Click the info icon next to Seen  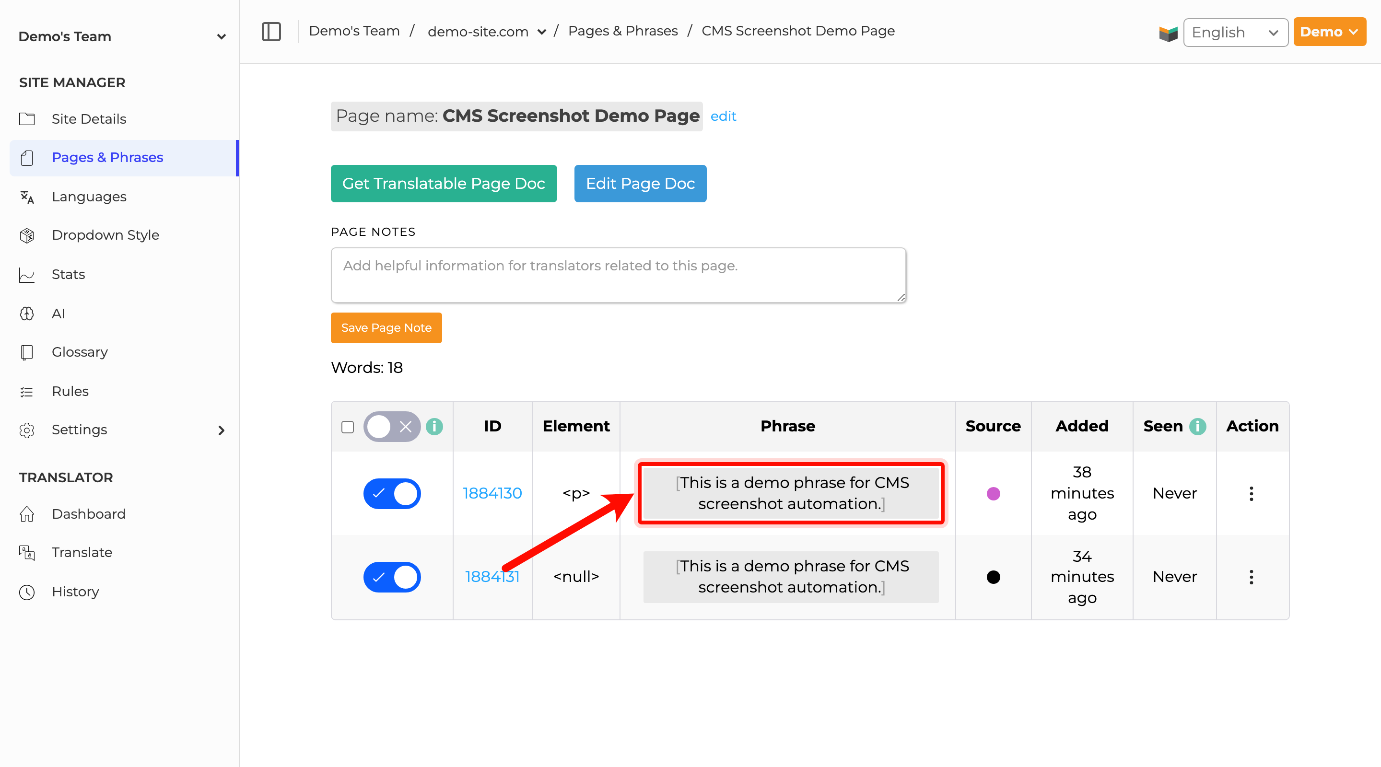pos(1198,427)
